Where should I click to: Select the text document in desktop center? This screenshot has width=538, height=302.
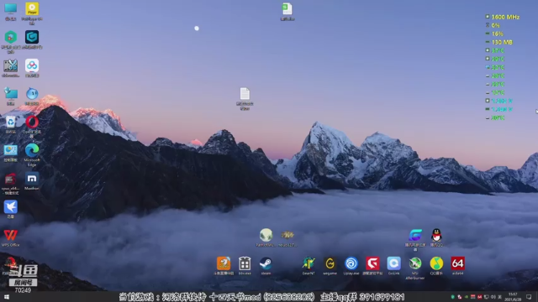[x=245, y=99]
